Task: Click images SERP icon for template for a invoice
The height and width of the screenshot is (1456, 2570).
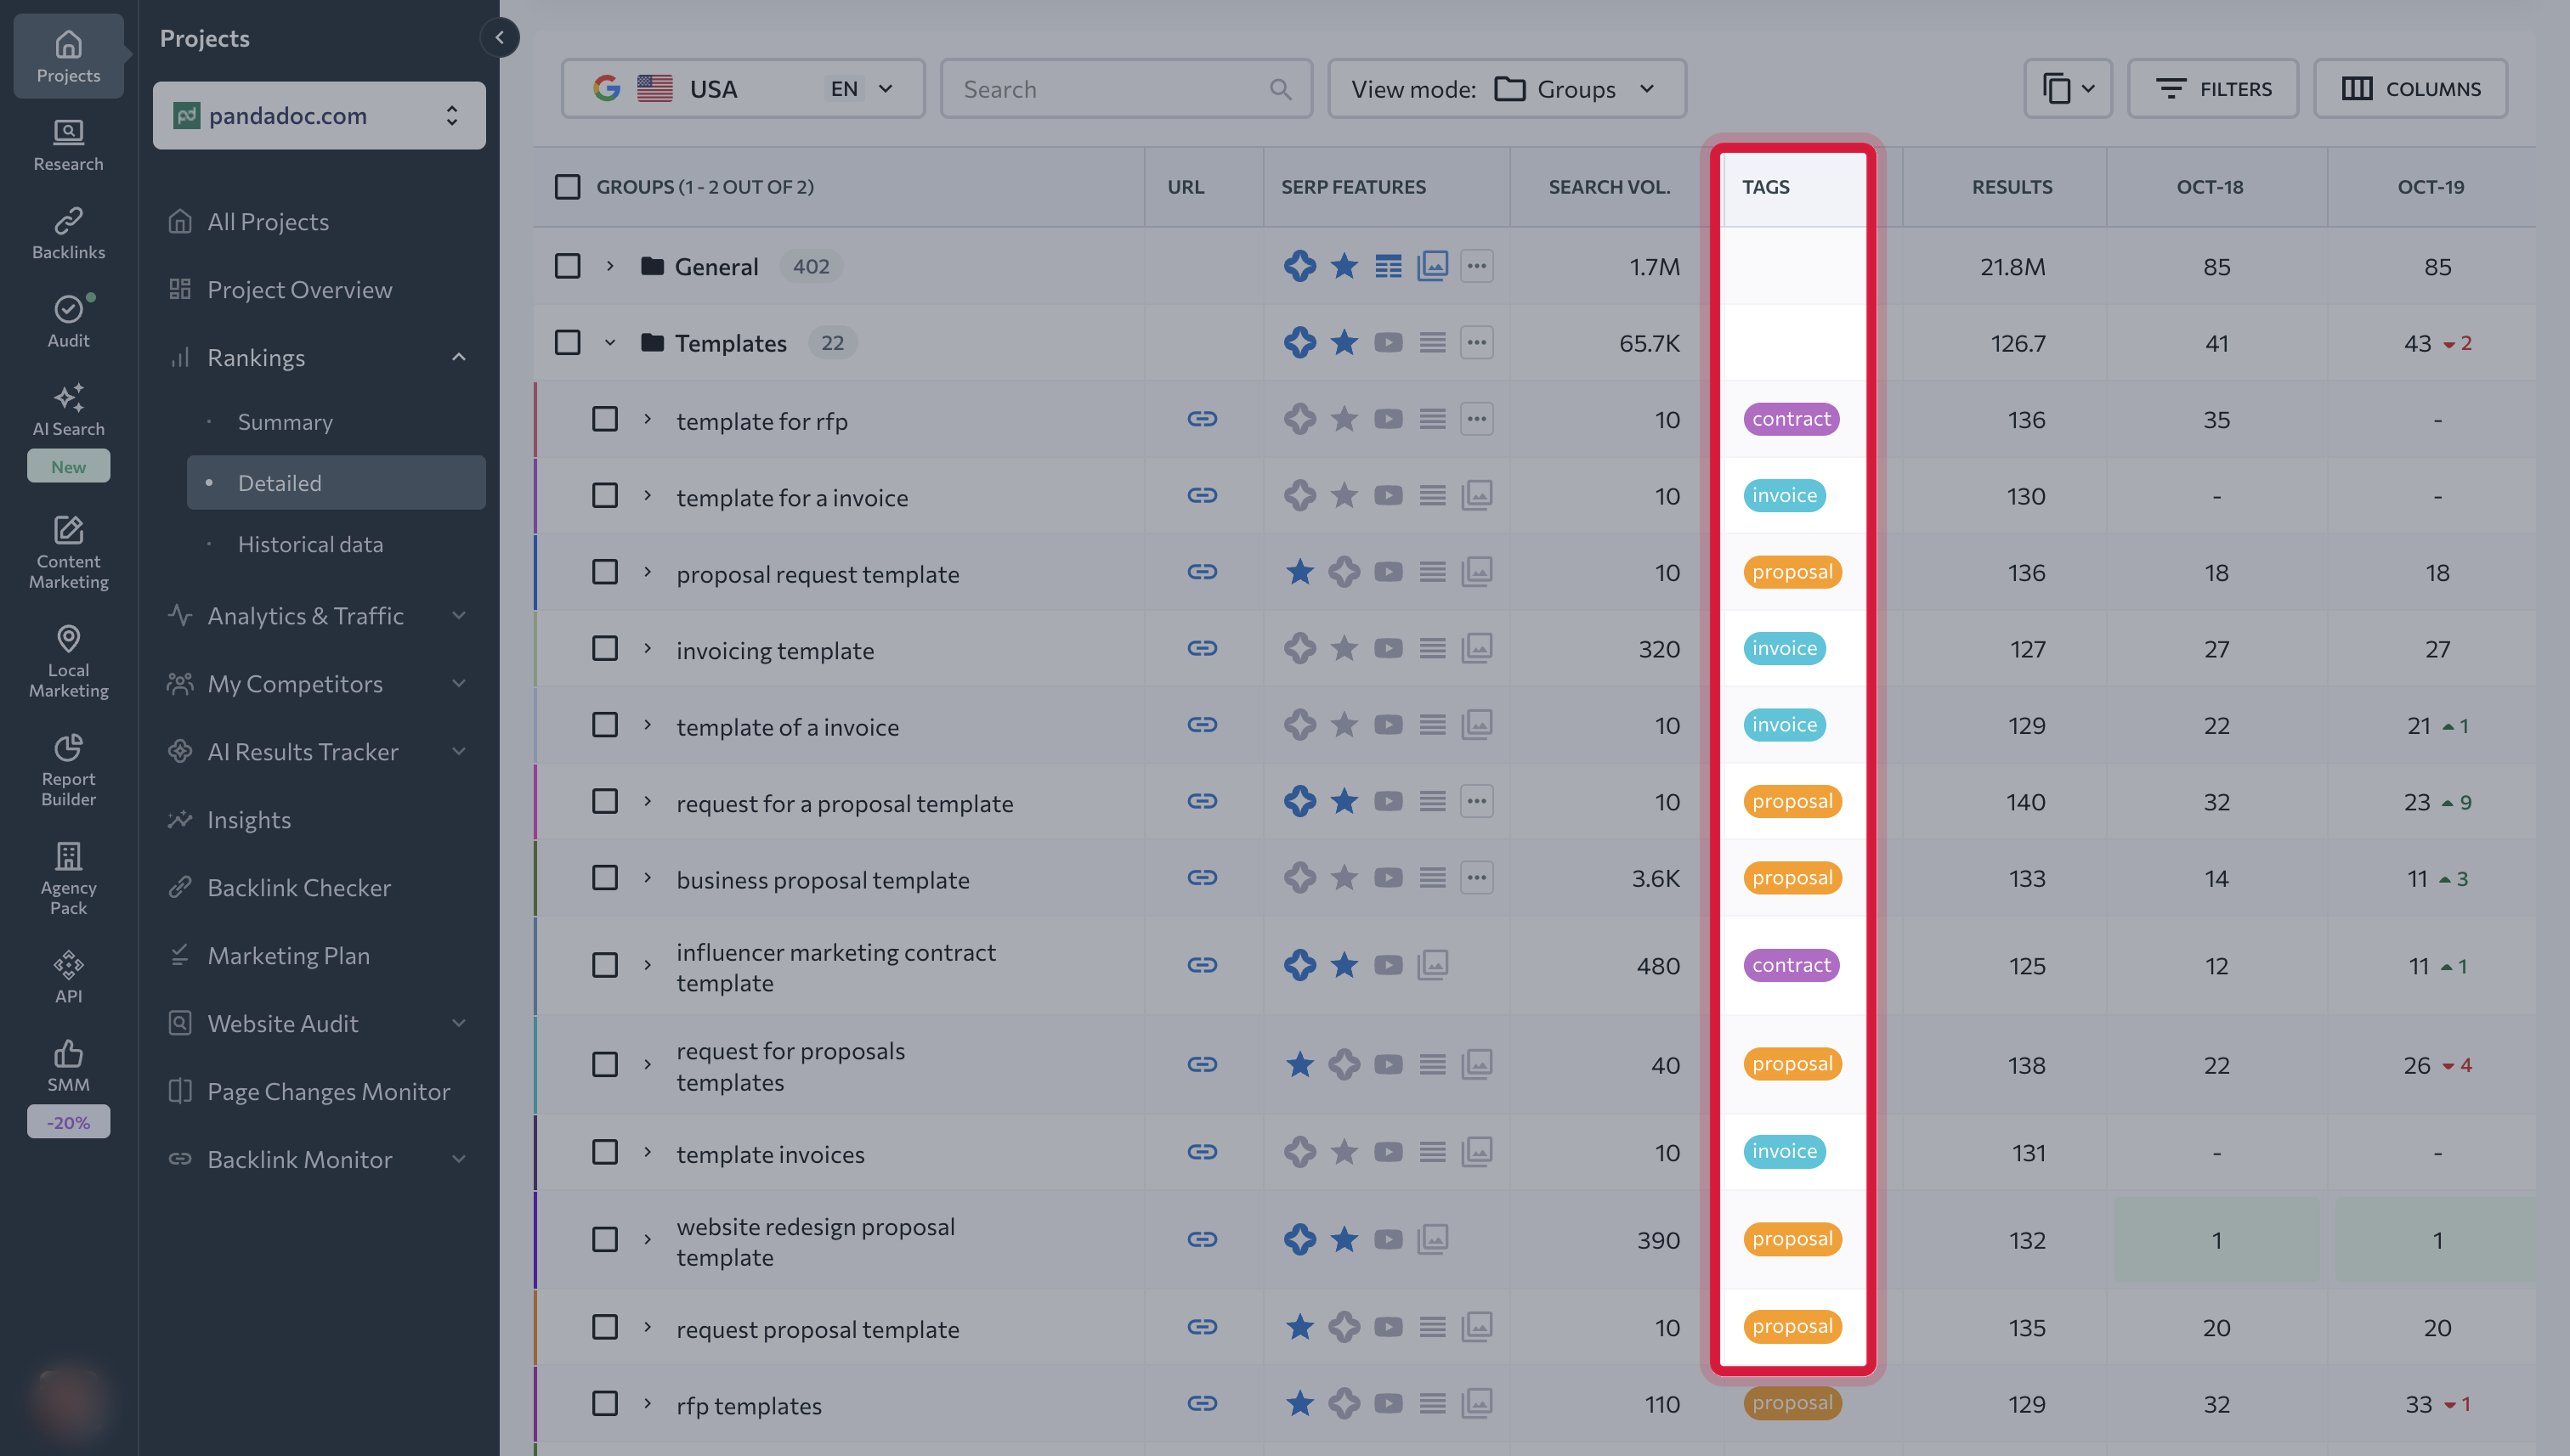Action: tap(1476, 495)
